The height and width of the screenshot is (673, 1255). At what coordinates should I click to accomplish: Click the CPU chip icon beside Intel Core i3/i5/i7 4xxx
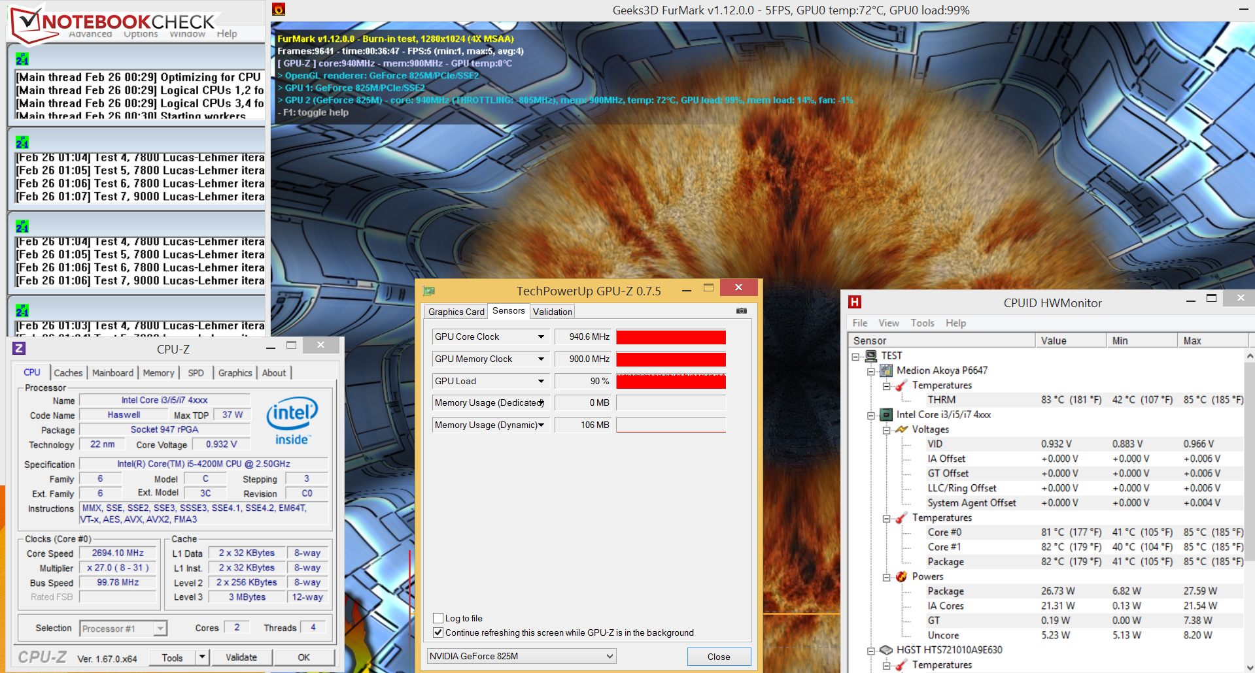886,415
